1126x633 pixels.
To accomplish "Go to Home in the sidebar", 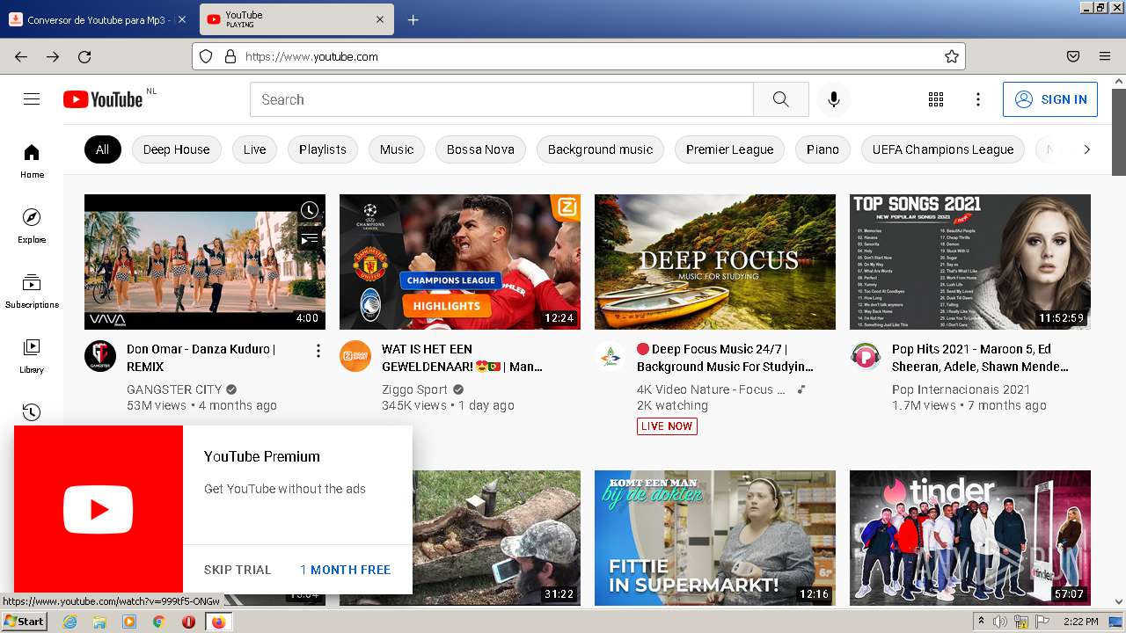I will pyautogui.click(x=32, y=161).
